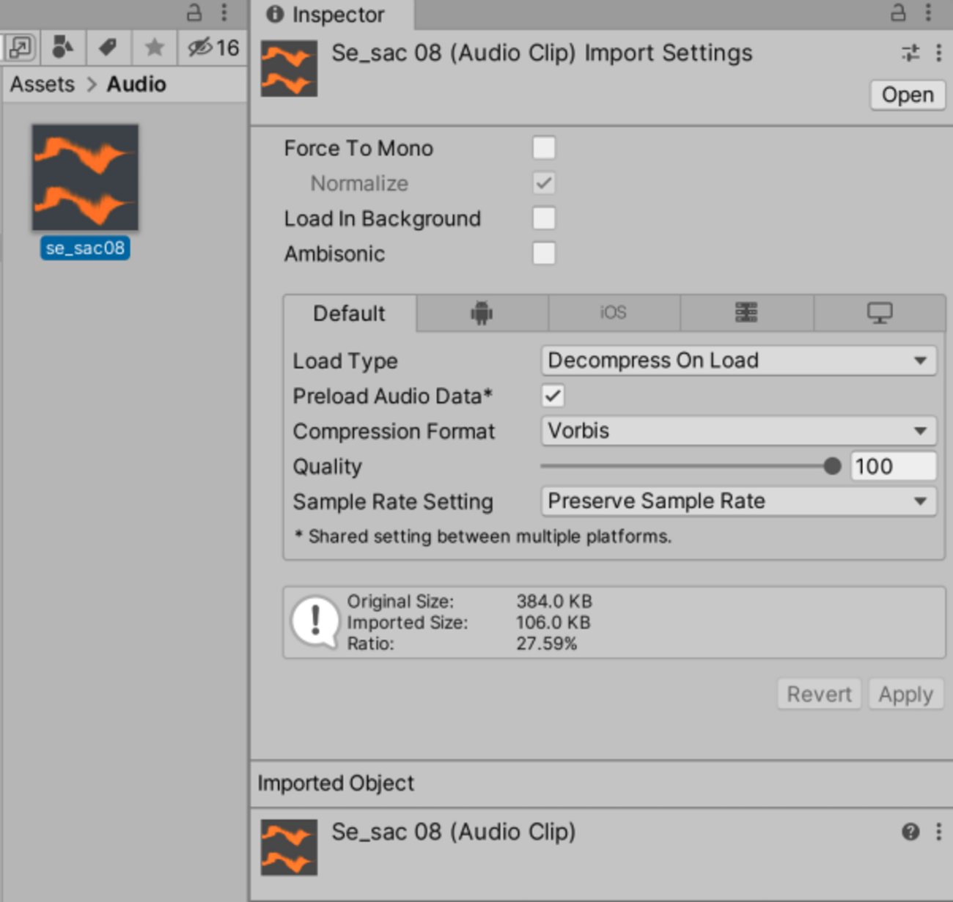Enable Load In Background checkbox
This screenshot has height=902, width=953.
(544, 218)
